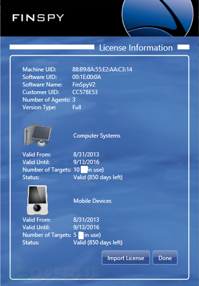Click Mobile Devices Valid From date 8/31/2013
199x286 pixels.
click(x=86, y=220)
